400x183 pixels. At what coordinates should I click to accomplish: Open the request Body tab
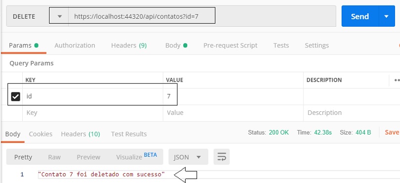176,46
